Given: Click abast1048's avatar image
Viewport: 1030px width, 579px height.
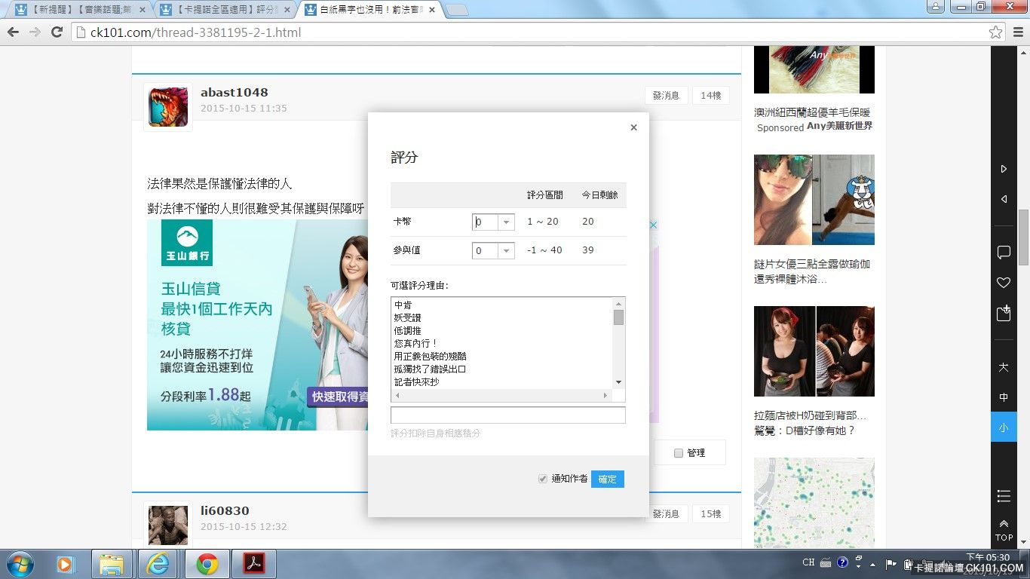Looking at the screenshot, I should tap(168, 107).
